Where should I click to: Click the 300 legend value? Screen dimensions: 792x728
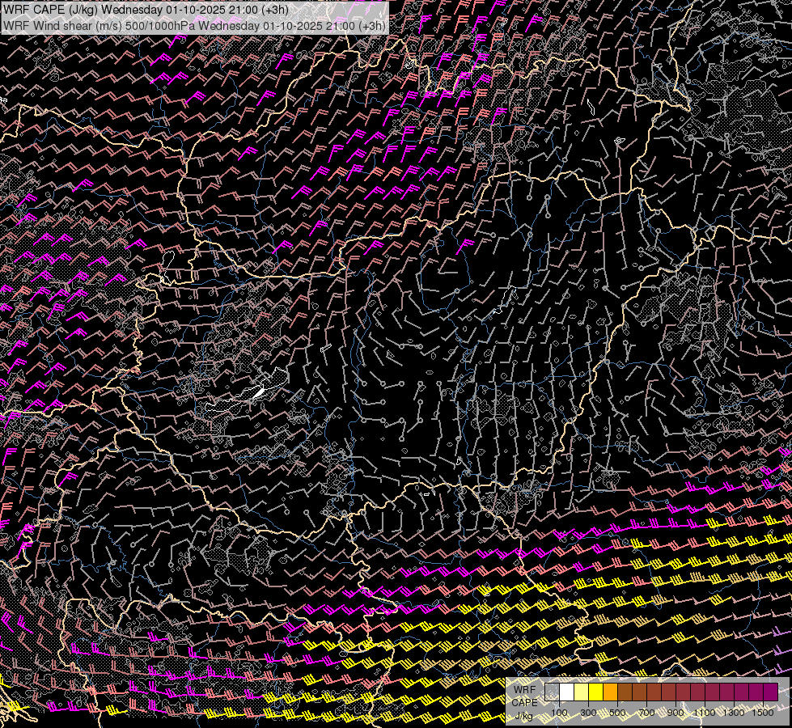(x=588, y=713)
